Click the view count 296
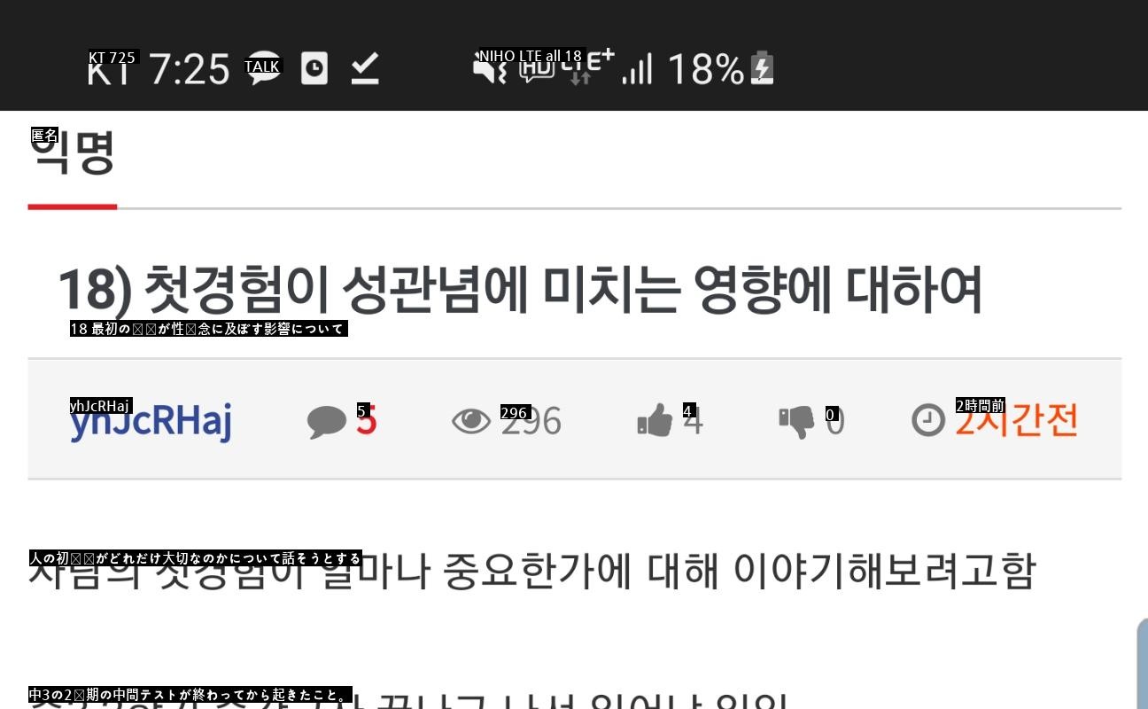This screenshot has height=709, width=1148. pyautogui.click(x=531, y=421)
